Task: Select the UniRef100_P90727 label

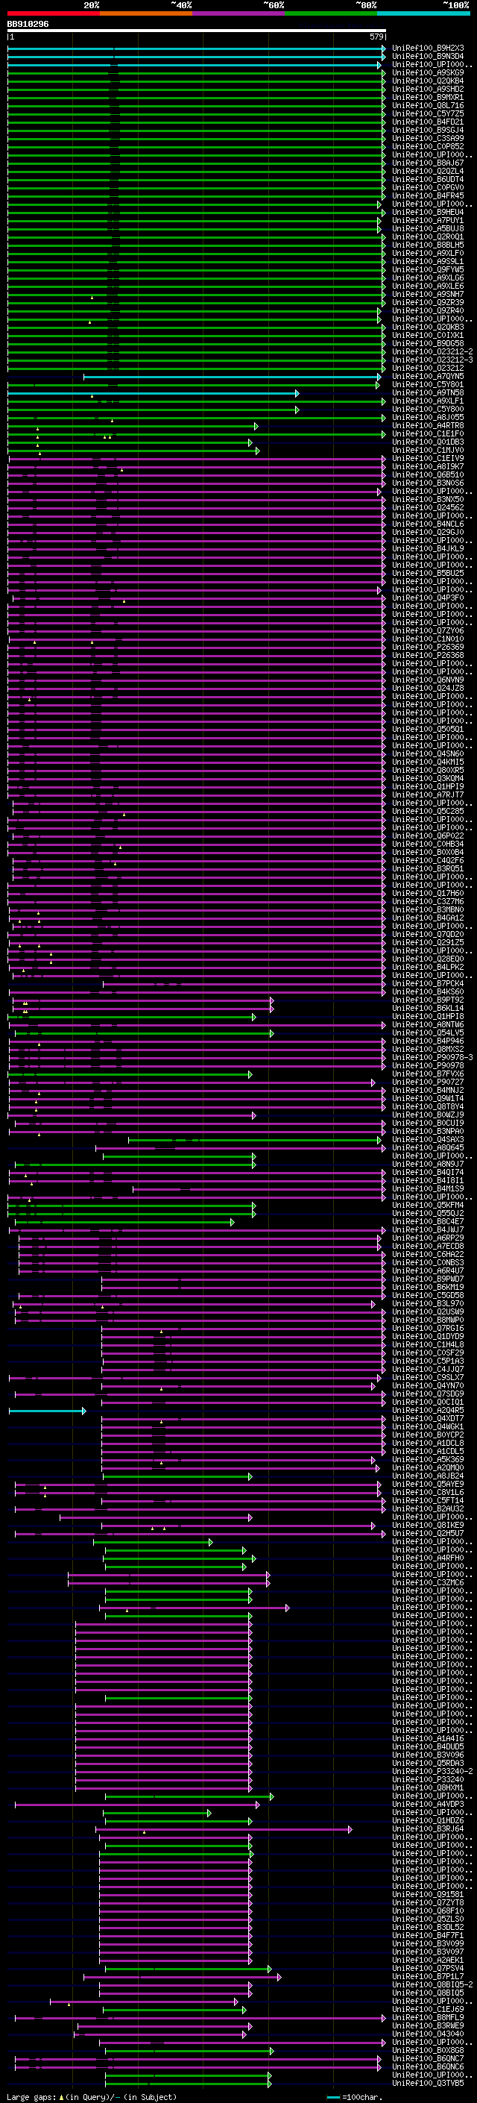Action: [428, 1082]
